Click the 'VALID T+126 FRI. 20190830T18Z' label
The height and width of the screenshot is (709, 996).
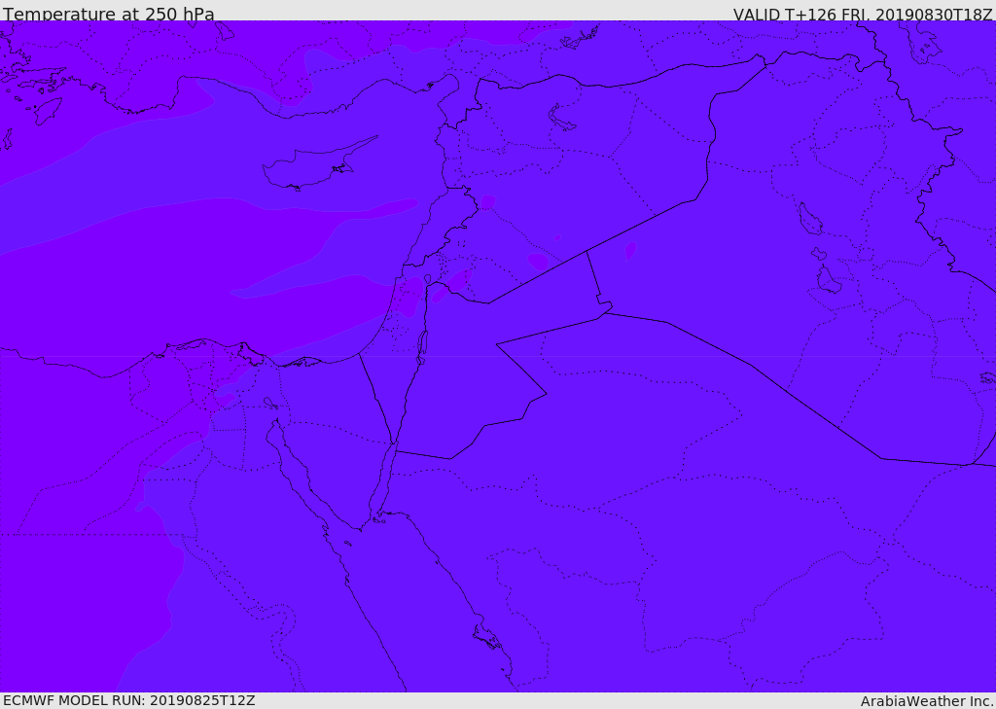coord(863,14)
